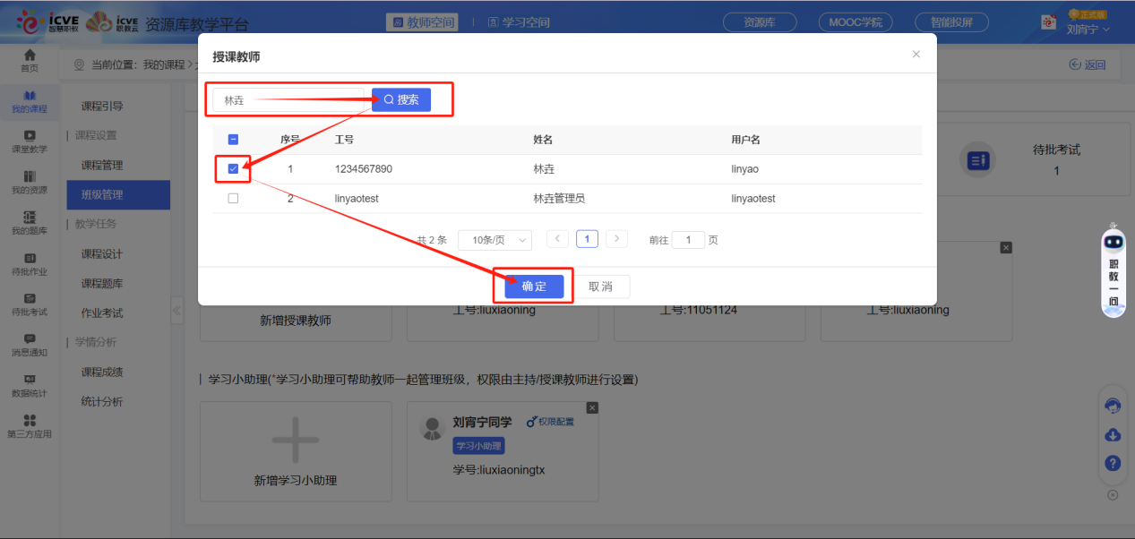
Task: Click the 确定 confirm button
Action: click(x=534, y=287)
